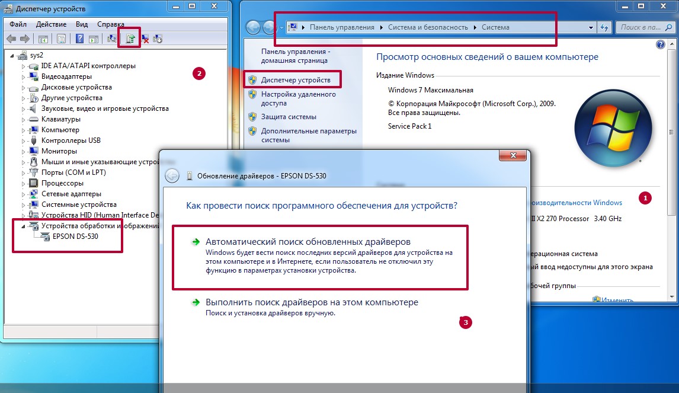This screenshot has width=679, height=393.
Task: Click the Uninstall device toolbar icon
Action: 145,39
